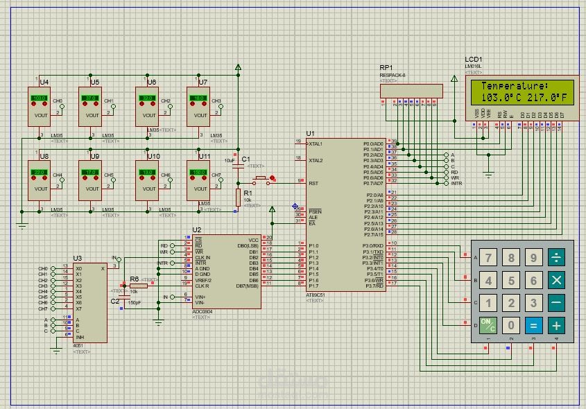
Task: Click the up arrow on sensor U4
Action: (44, 105)
